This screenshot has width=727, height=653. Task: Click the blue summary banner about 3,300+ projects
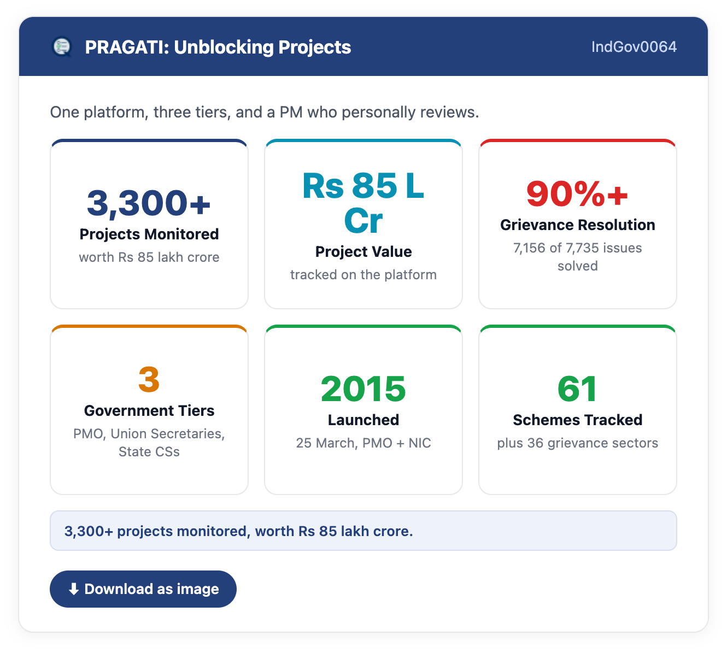(x=363, y=531)
